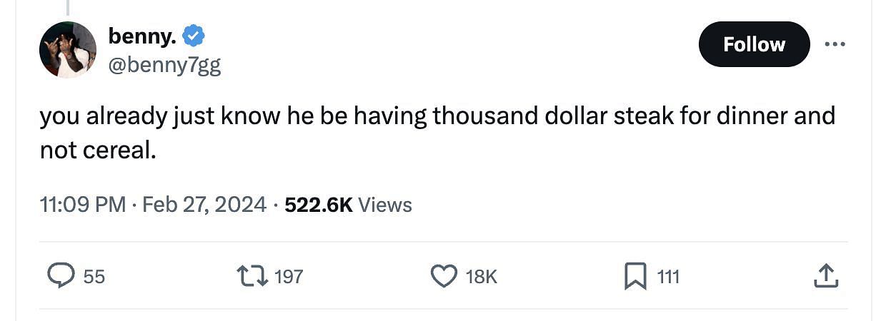Click the reply speech bubble icon
The width and height of the screenshot is (886, 321).
(x=61, y=276)
